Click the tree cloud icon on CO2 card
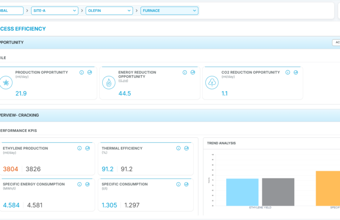Screen dimensions: 340x220 point(212,83)
